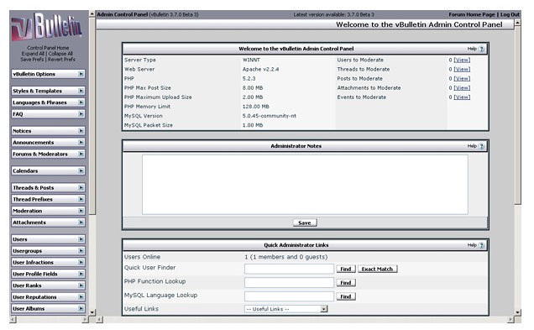Image resolution: width=534 pixels, height=330 pixels.
Task: Open the Thread Prefixes menu
Action: [x=48, y=199]
